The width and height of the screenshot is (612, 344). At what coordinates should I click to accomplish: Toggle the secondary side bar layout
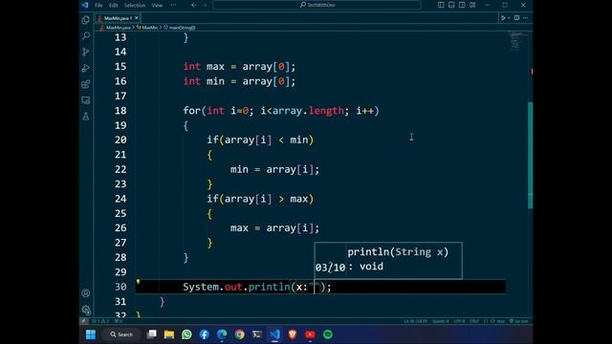tap(462, 5)
